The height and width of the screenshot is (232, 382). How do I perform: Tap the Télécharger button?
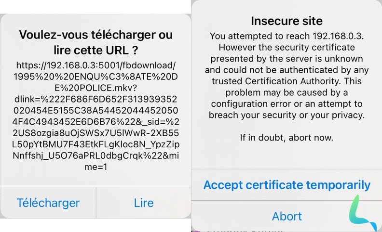point(48,203)
